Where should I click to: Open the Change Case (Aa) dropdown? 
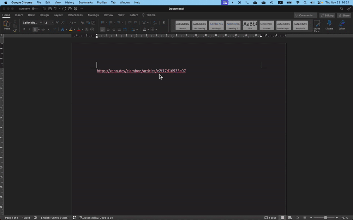(72, 23)
